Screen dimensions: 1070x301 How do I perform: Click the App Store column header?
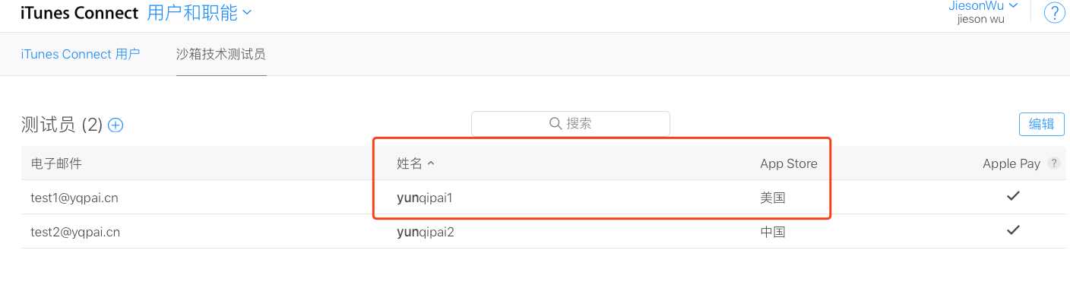(x=789, y=163)
